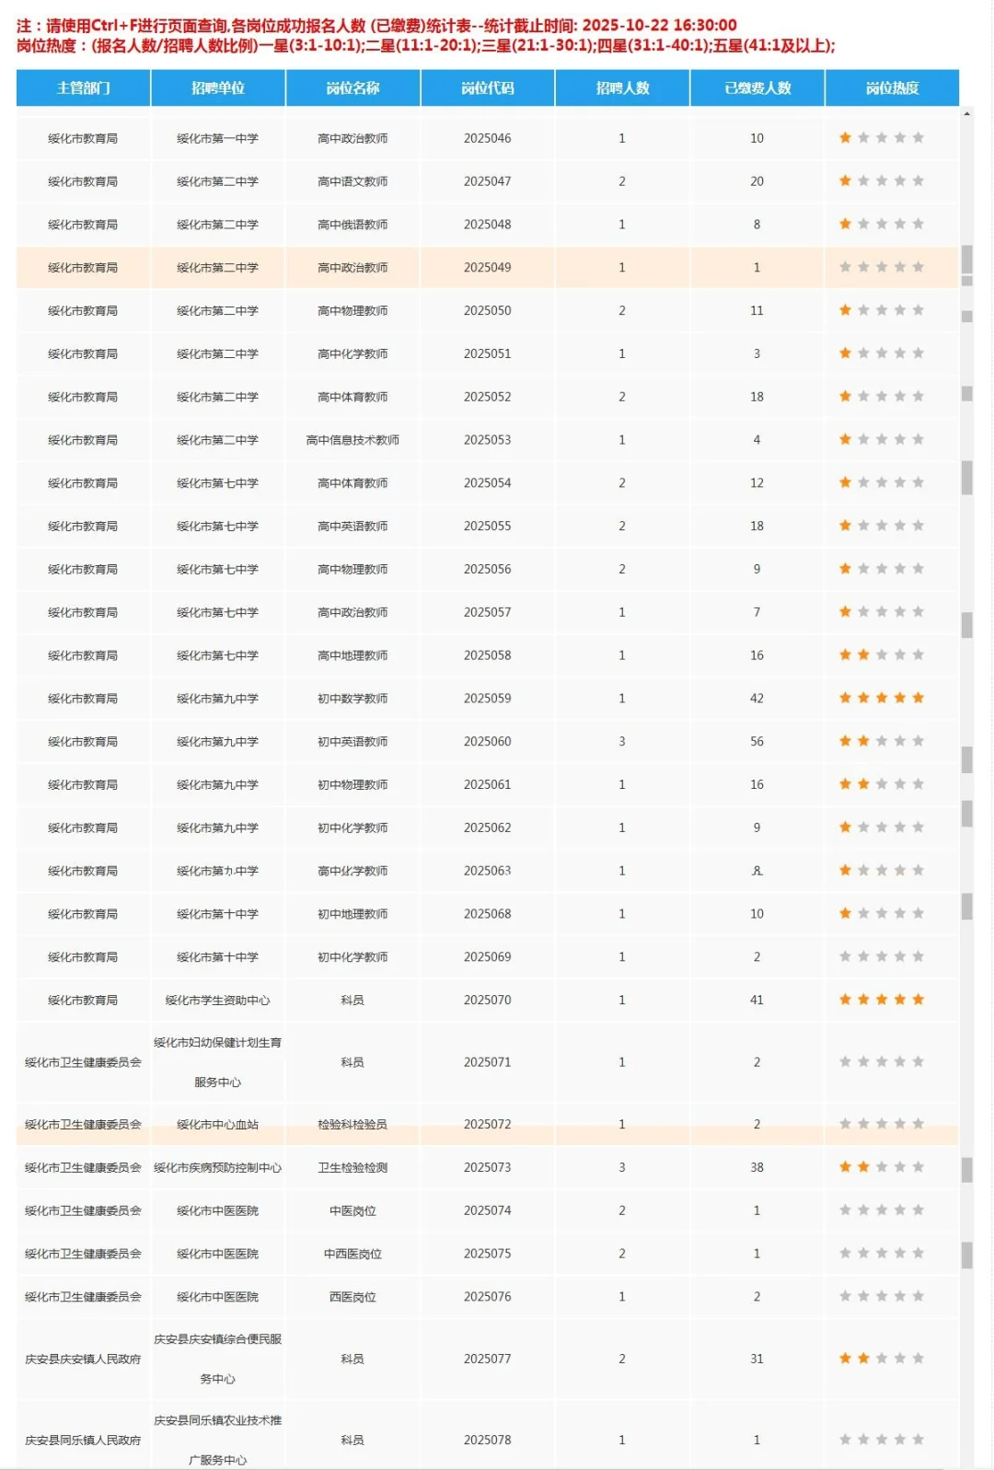Select the 中西医岗位 position cell
This screenshot has height=1470, width=994.
click(x=353, y=1254)
